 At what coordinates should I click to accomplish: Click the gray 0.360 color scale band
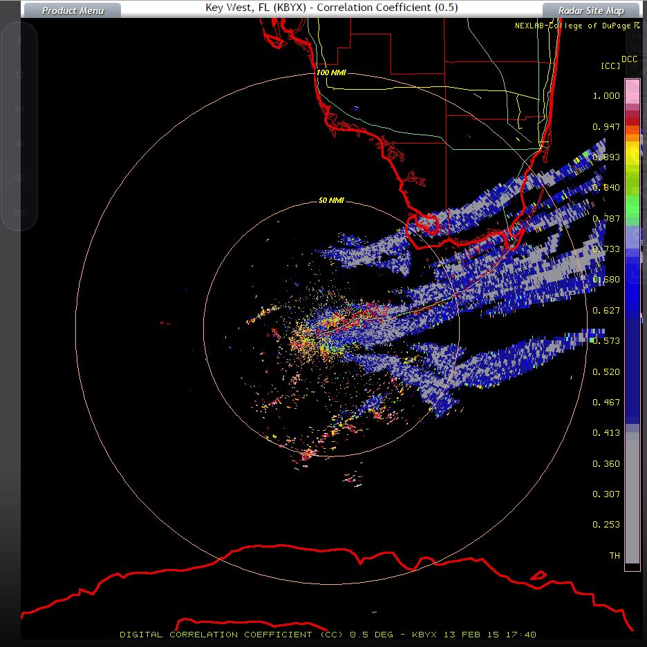pyautogui.click(x=632, y=463)
